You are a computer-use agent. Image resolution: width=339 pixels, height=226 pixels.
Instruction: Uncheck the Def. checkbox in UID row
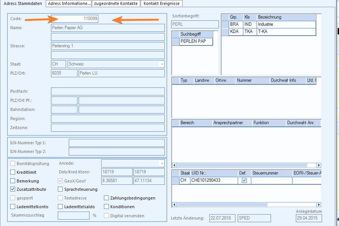pos(245,180)
